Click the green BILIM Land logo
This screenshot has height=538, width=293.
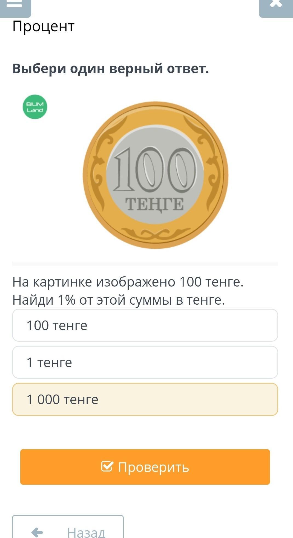point(35,107)
